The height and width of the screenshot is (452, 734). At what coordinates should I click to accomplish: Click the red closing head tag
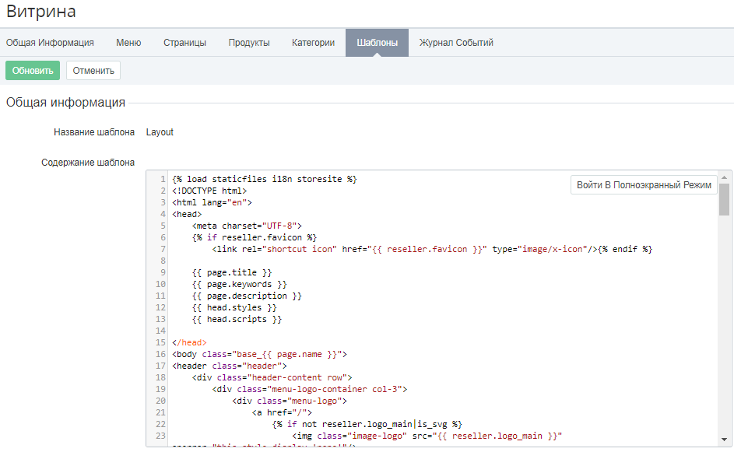[x=189, y=342]
